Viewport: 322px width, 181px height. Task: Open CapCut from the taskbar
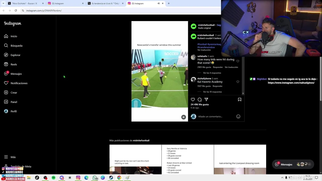pyautogui.click(x=70, y=178)
